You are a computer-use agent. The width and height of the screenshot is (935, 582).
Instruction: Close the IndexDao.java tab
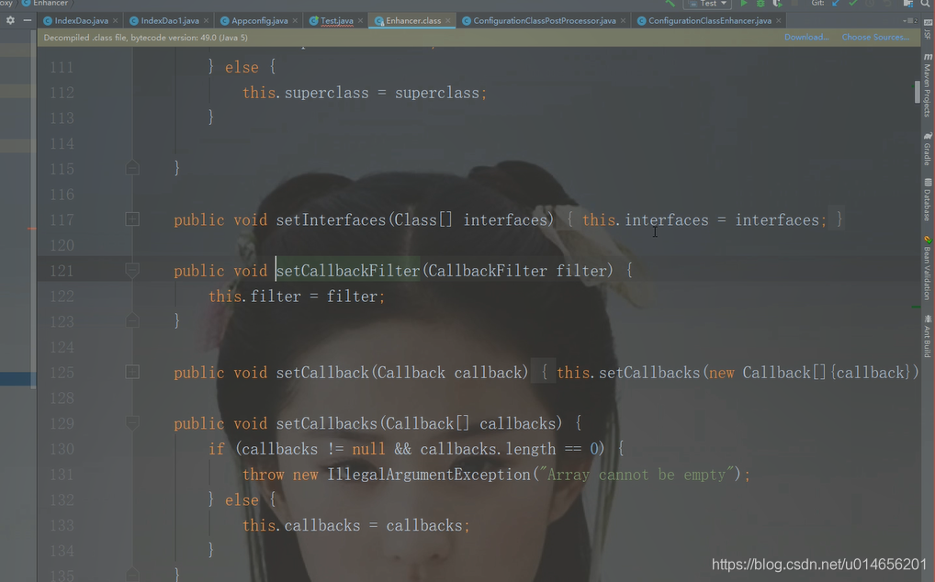tap(116, 20)
